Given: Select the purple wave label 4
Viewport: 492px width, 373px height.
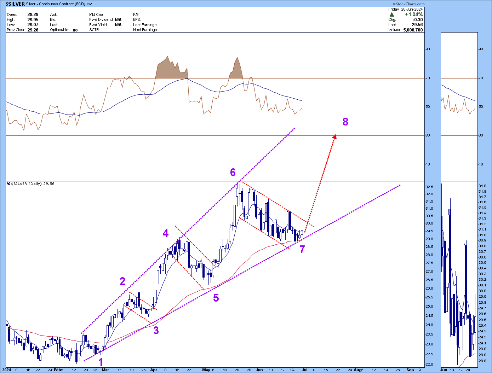Looking at the screenshot, I should (166, 233).
